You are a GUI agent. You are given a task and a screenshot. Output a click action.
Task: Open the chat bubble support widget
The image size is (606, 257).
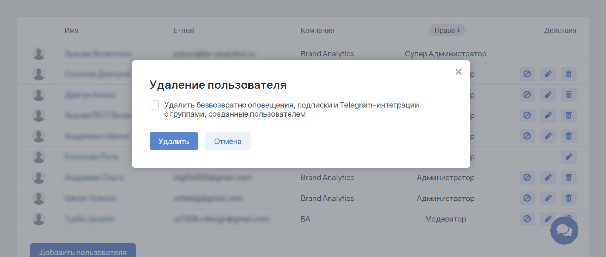[x=564, y=230]
